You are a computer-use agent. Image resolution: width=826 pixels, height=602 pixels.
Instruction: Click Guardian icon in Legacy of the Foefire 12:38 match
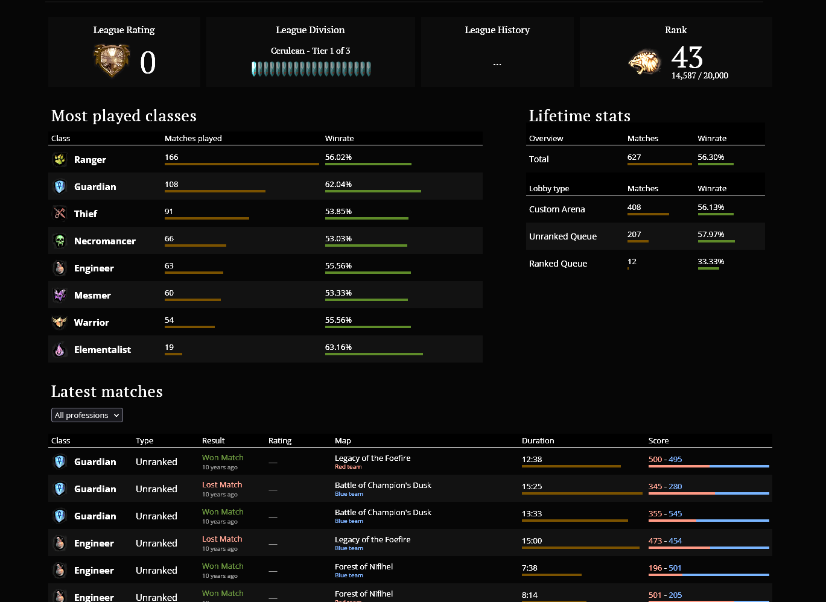[x=60, y=461]
